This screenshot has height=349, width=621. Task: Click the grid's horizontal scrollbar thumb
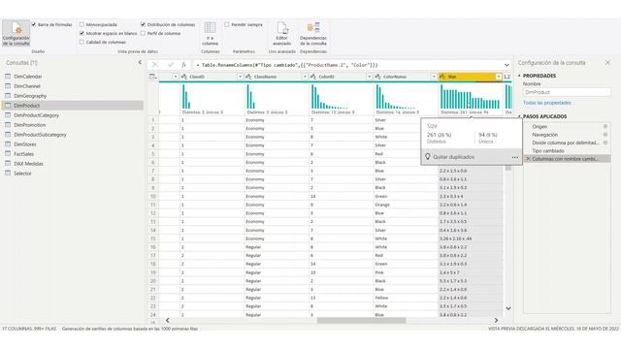(x=362, y=320)
